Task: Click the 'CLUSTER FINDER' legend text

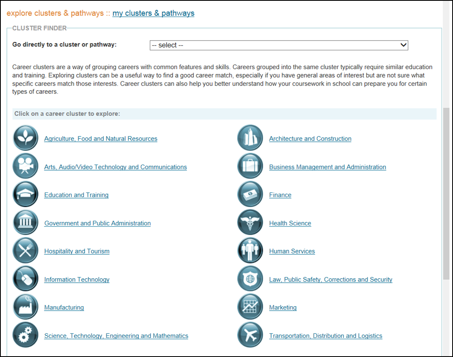Action: click(39, 28)
